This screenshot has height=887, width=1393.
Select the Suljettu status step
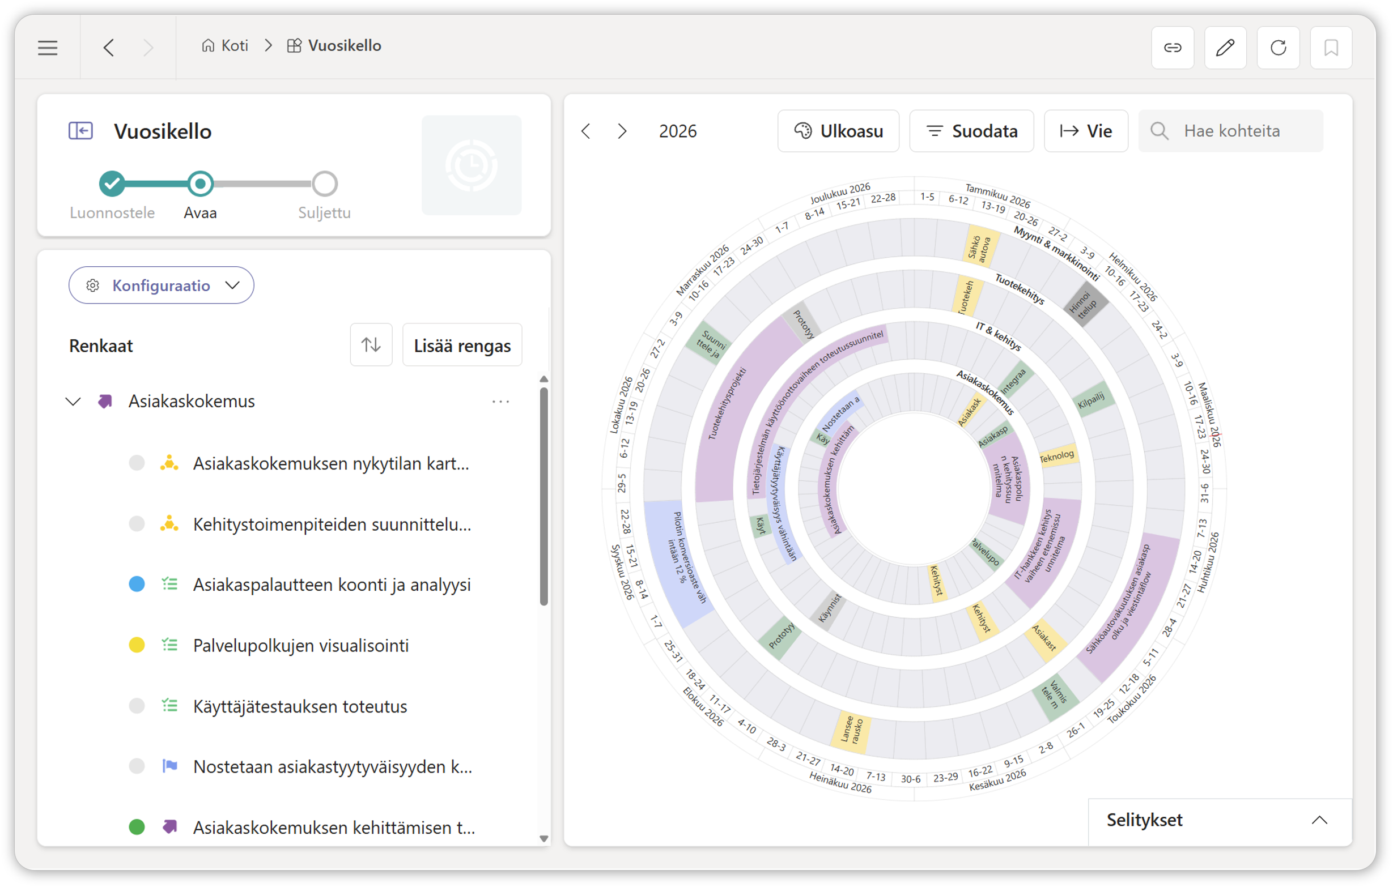[325, 184]
